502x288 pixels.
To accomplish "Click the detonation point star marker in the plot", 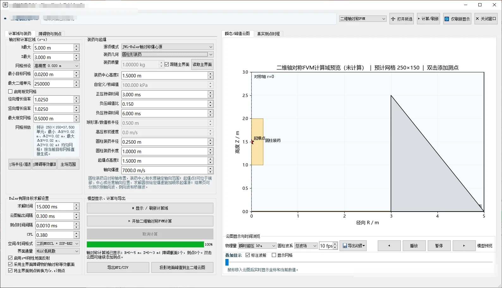I will (x=252, y=142).
